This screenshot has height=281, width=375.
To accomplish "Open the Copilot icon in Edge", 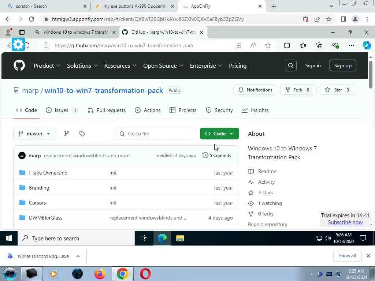I will tap(367, 45).
